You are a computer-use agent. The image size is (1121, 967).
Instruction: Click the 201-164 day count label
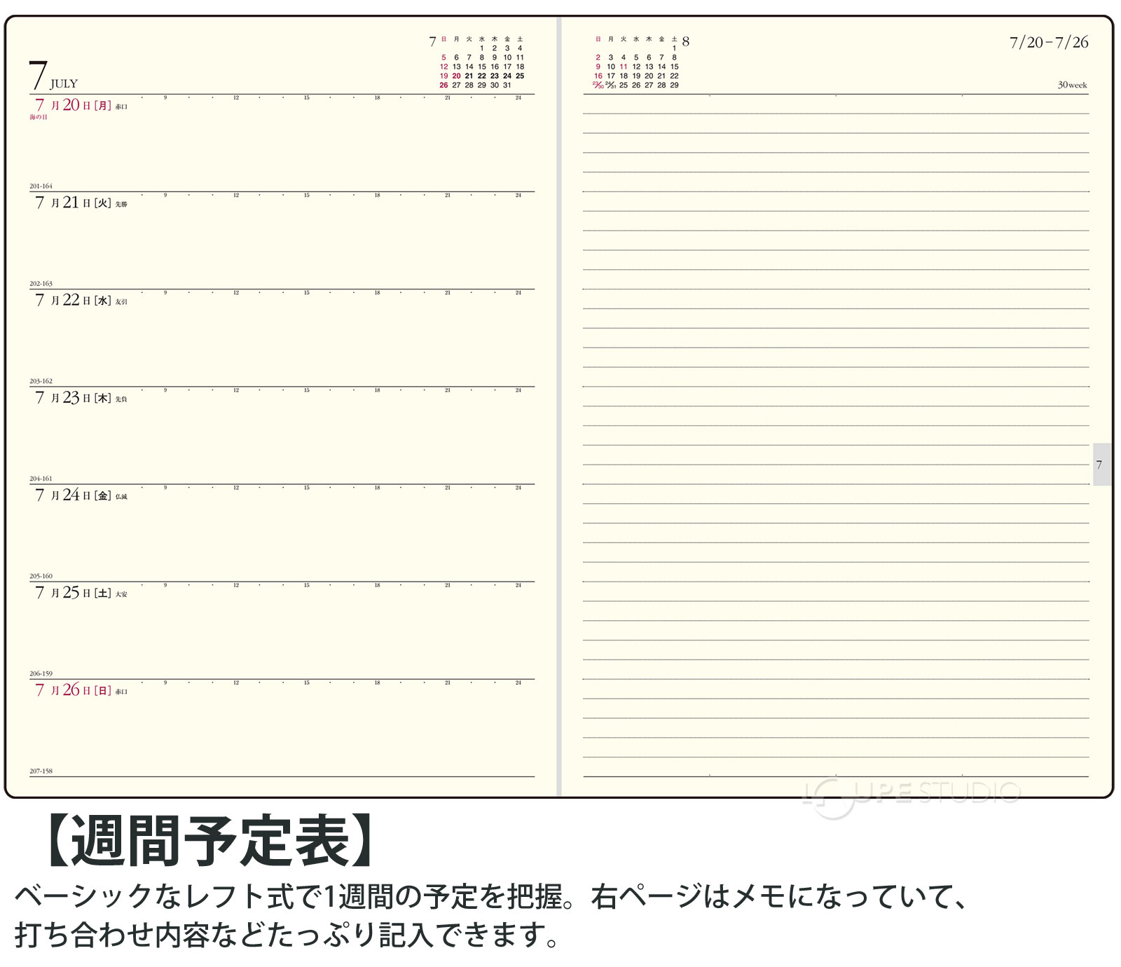click(x=41, y=186)
